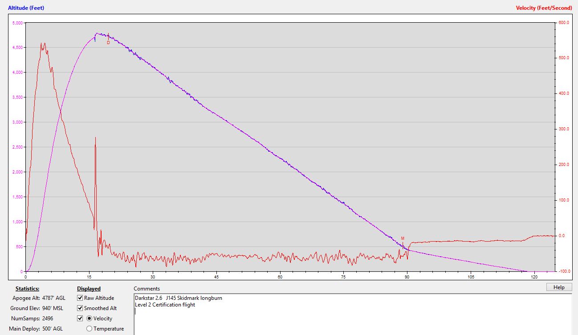
Task: Click the red M main deploy marker
Action: (x=403, y=238)
